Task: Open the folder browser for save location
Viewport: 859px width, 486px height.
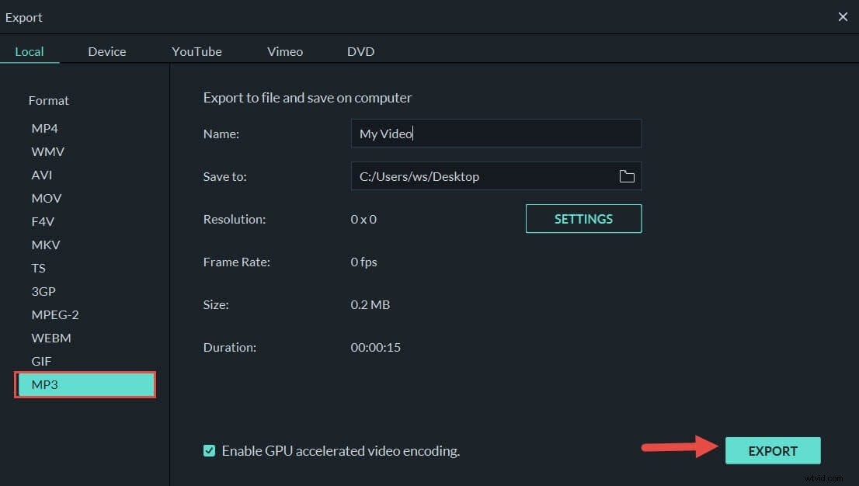Action: pyautogui.click(x=627, y=176)
